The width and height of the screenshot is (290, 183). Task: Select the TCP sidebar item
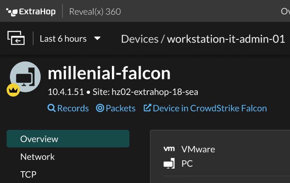click(28, 175)
